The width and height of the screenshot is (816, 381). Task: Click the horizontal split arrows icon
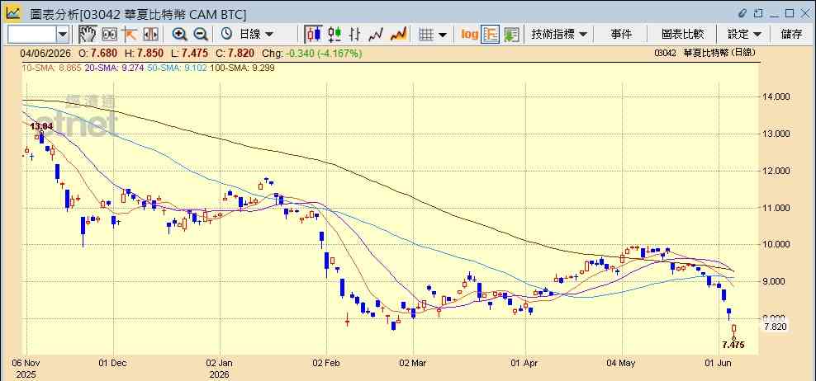coord(150,35)
